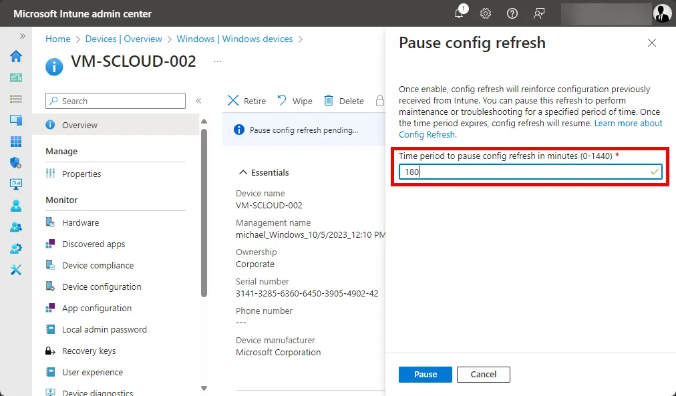676x396 pixels.
Task: Go to Home in sidebar
Action: tap(16, 56)
